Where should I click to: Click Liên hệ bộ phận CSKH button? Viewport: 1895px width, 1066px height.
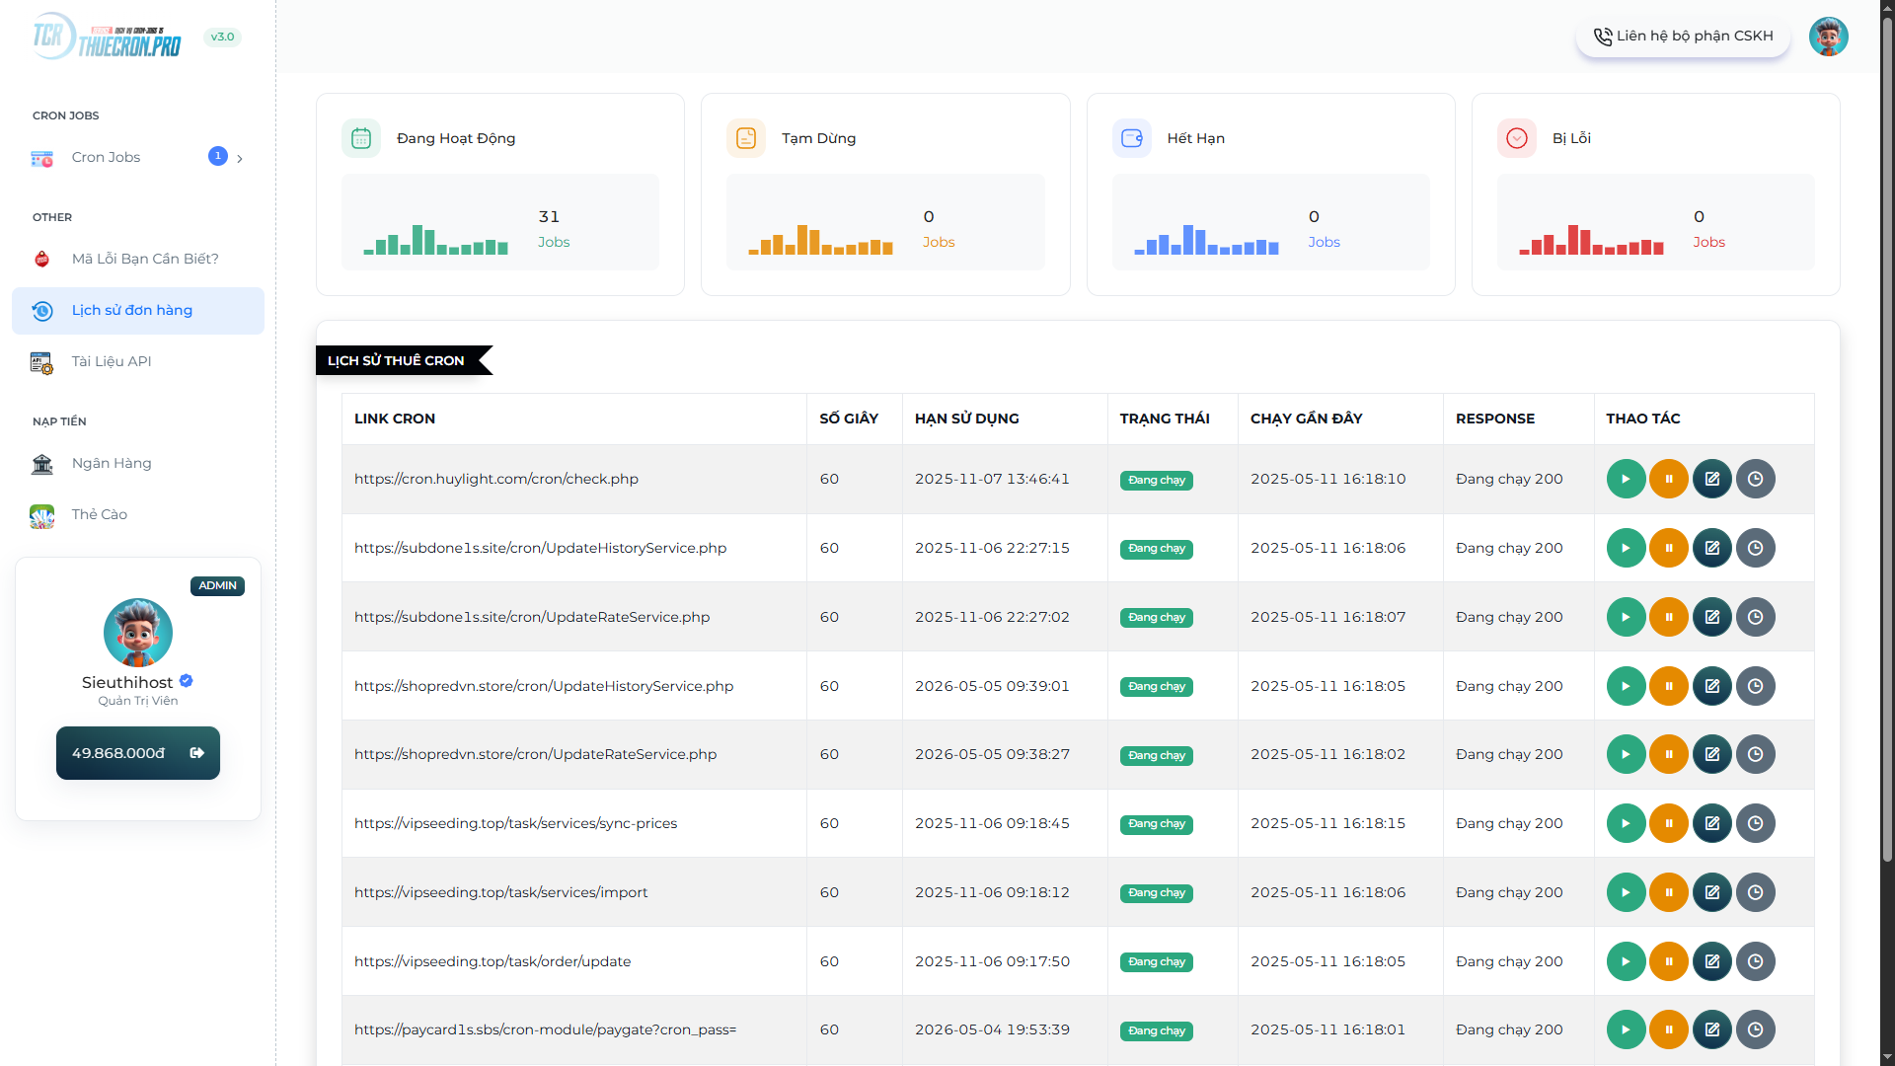tap(1683, 36)
